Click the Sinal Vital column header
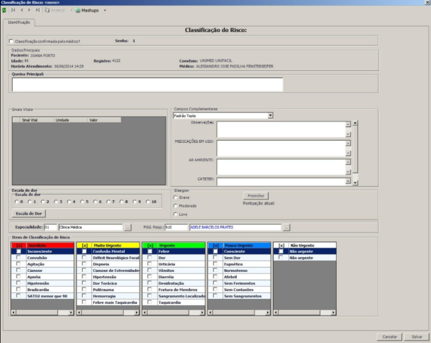Viewport: 431px width, 343px height. tap(37, 120)
